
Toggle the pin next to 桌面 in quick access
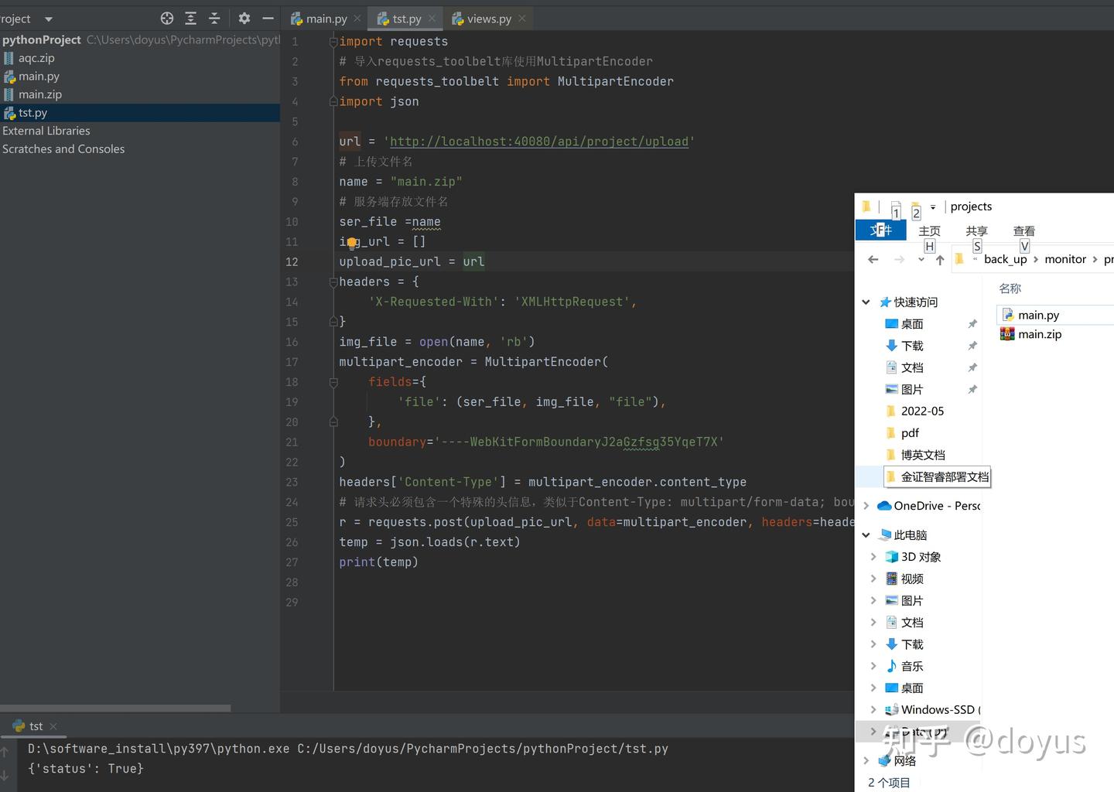972,324
